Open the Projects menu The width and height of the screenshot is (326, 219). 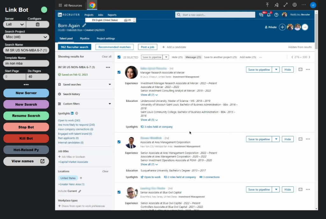(x=89, y=15)
